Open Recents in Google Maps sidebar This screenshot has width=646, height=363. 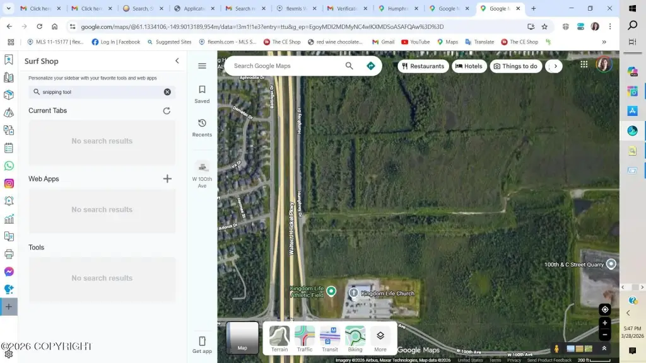coord(202,127)
